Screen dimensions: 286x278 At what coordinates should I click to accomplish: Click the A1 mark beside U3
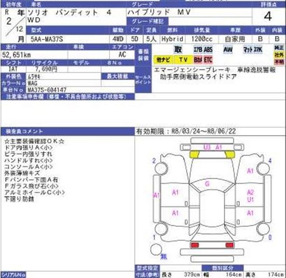click(218, 147)
